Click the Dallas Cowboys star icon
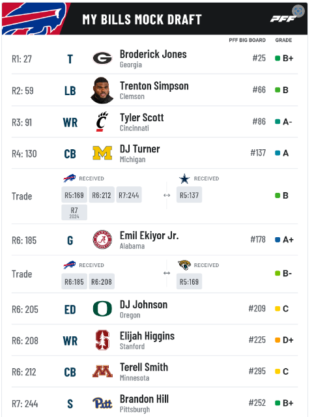The height and width of the screenshot is (417, 314). [184, 179]
